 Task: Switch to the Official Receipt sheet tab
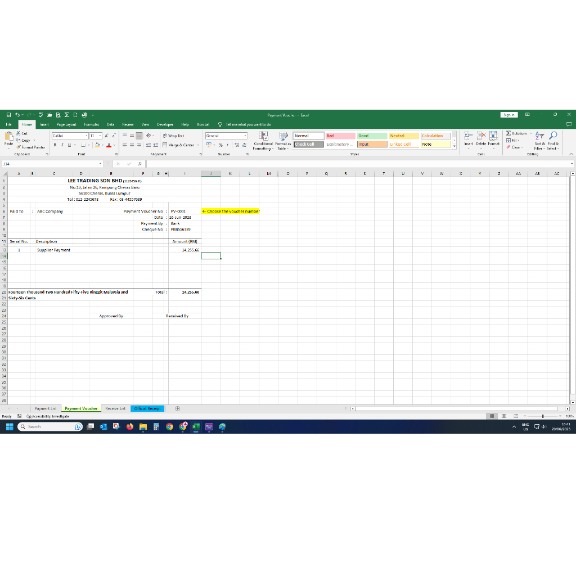tap(147, 408)
